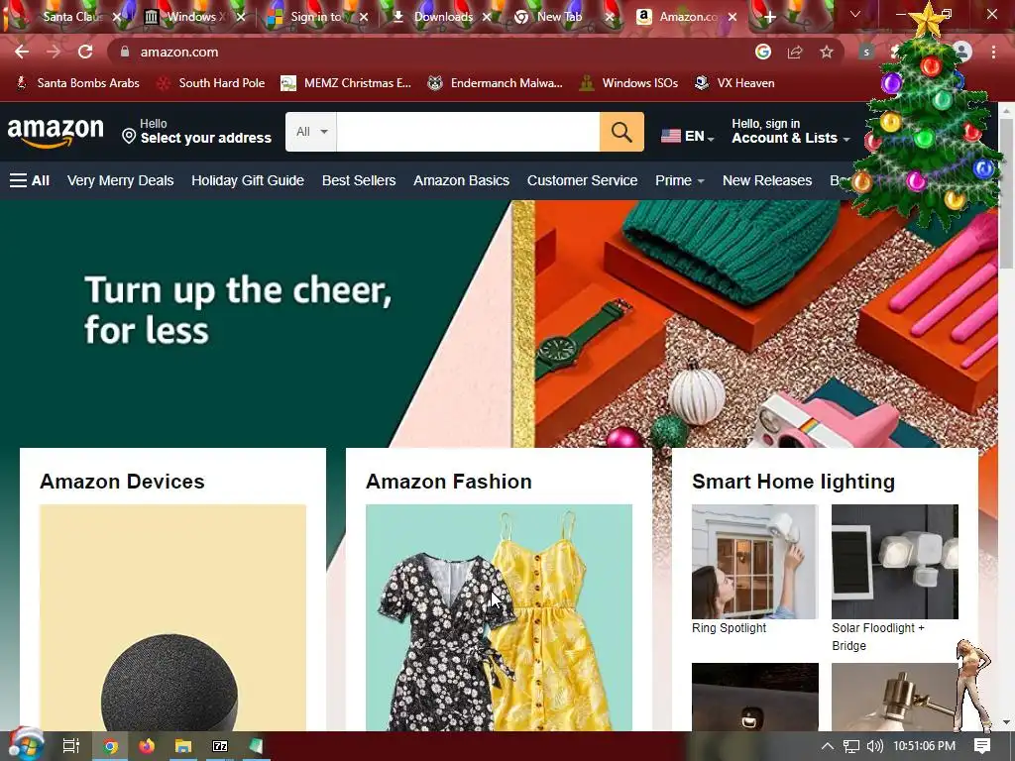Open Very Merry Deals link

coord(120,180)
